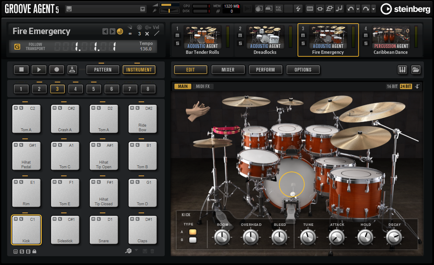Click the orange kit load indicator icon
The width and height of the screenshot is (434, 265).
[x=120, y=31]
